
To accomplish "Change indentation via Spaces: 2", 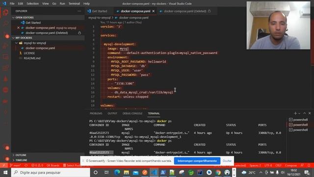I will click(x=255, y=165).
